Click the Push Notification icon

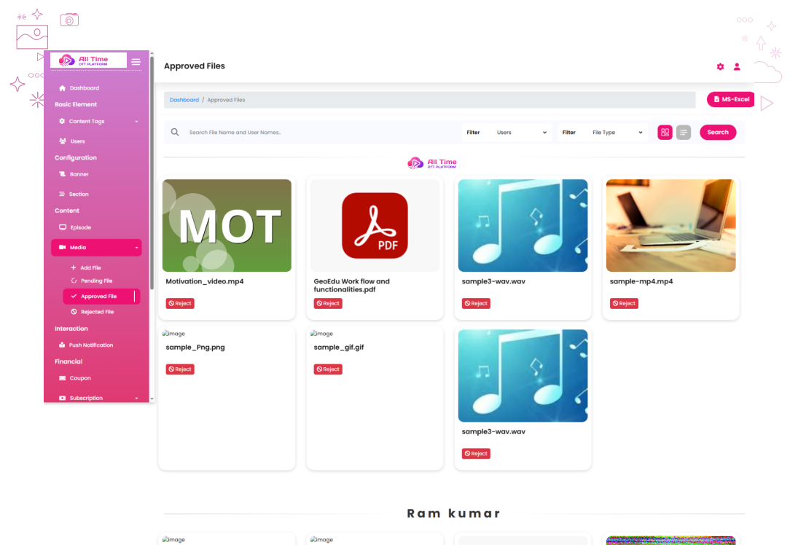[x=62, y=345]
